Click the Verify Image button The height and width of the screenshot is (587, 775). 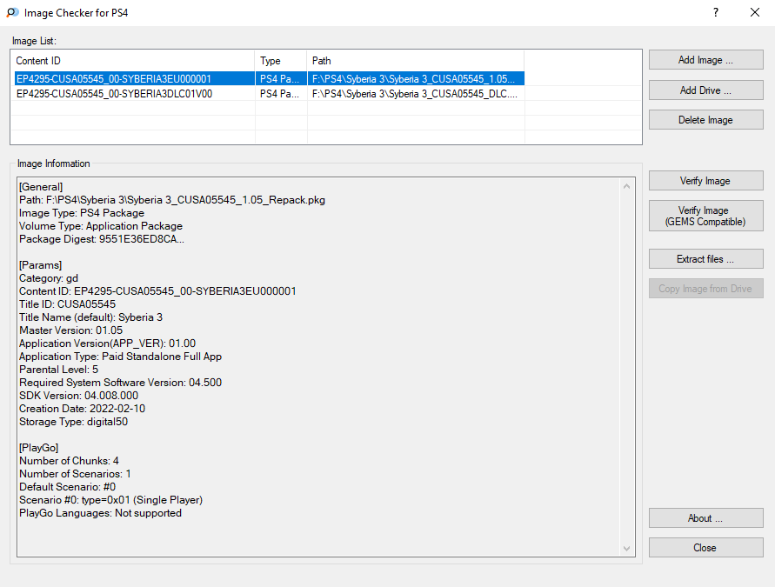[x=705, y=181]
